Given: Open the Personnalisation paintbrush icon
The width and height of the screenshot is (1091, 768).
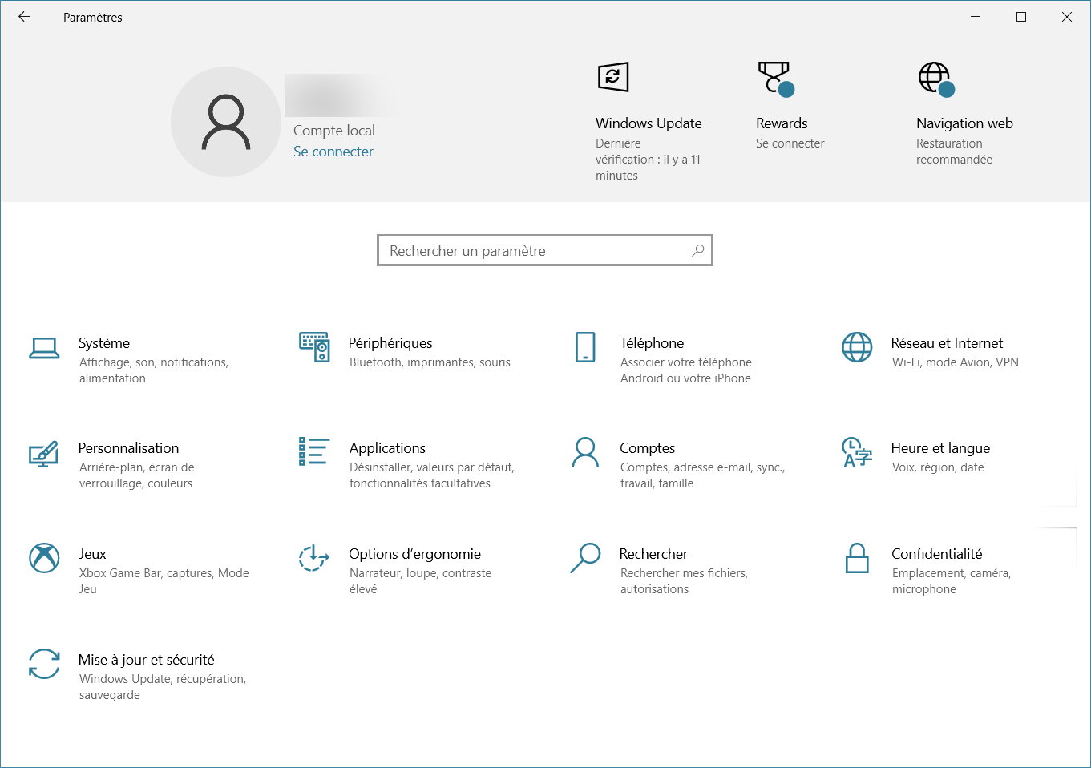Looking at the screenshot, I should pos(44,454).
